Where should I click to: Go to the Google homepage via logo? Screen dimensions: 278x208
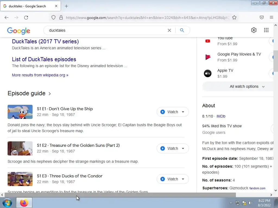coord(19,31)
